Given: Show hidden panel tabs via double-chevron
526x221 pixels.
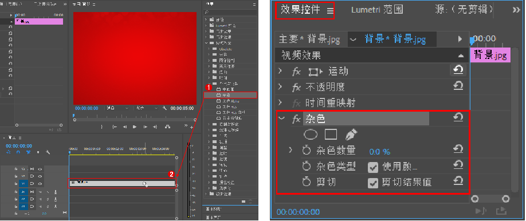Looking at the screenshot, I should (516, 10).
